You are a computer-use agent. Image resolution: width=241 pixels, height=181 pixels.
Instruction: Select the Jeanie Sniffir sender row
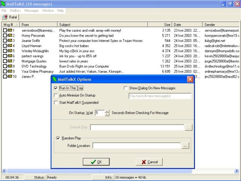coord(31,41)
